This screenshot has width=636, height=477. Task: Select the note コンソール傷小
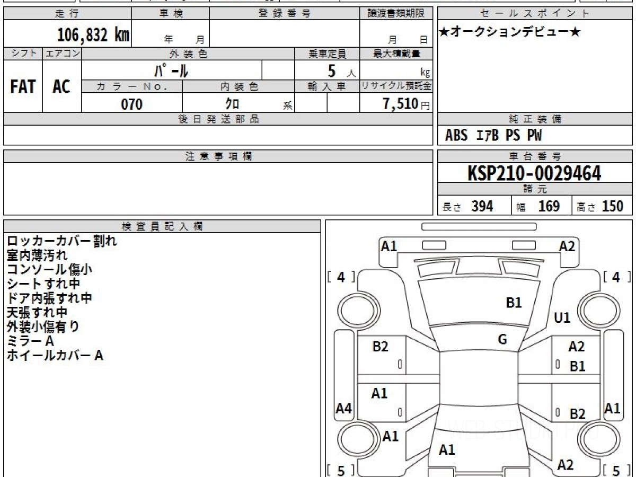[x=49, y=269]
